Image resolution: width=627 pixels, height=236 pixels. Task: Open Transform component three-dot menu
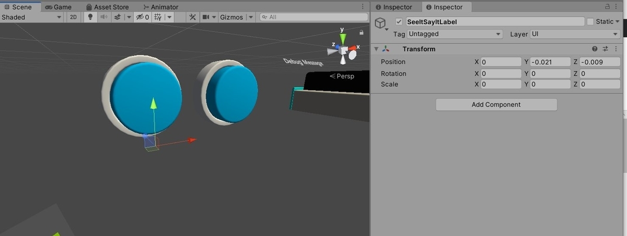(x=617, y=49)
